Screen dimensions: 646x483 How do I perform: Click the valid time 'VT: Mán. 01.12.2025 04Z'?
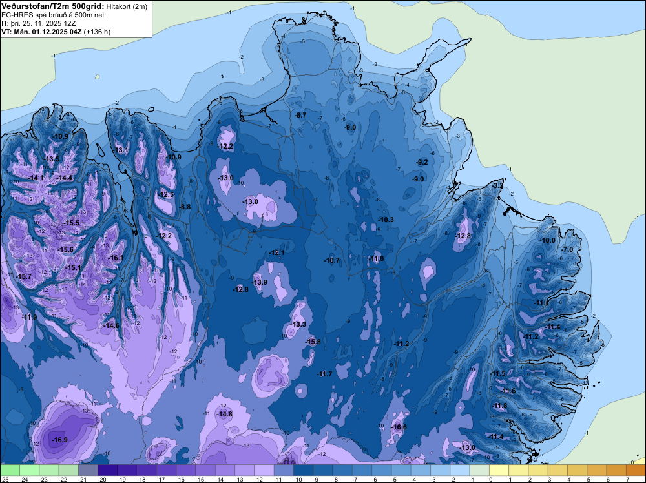pos(41,32)
